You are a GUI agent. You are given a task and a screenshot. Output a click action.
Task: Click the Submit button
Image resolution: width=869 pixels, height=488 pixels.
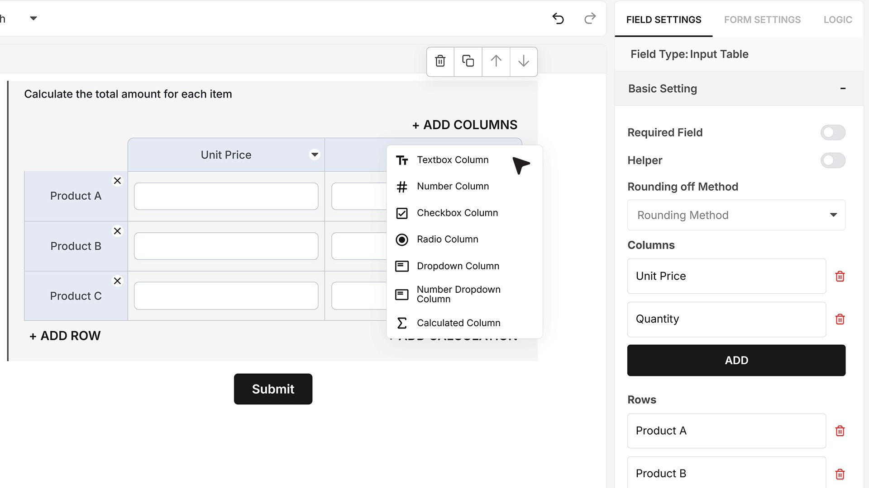pyautogui.click(x=273, y=389)
